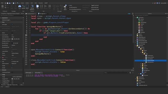Image resolution: width=168 pixels, height=94 pixels.
Task: Click the Camera item icon in Explorer
Action: pyautogui.click(x=139, y=19)
